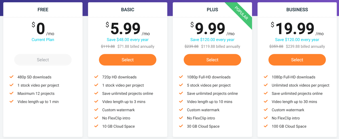Screen dimensions: 339x139
Task: Click checkmark beside Unlimited stock videos per project
Action: (x=266, y=85)
